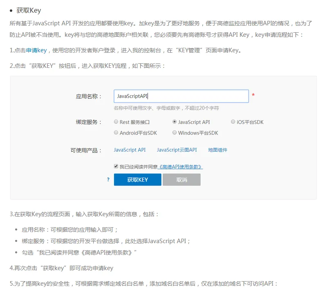Choose the Android平台SDK radio option
This screenshot has height=293, width=325.
coord(116,132)
